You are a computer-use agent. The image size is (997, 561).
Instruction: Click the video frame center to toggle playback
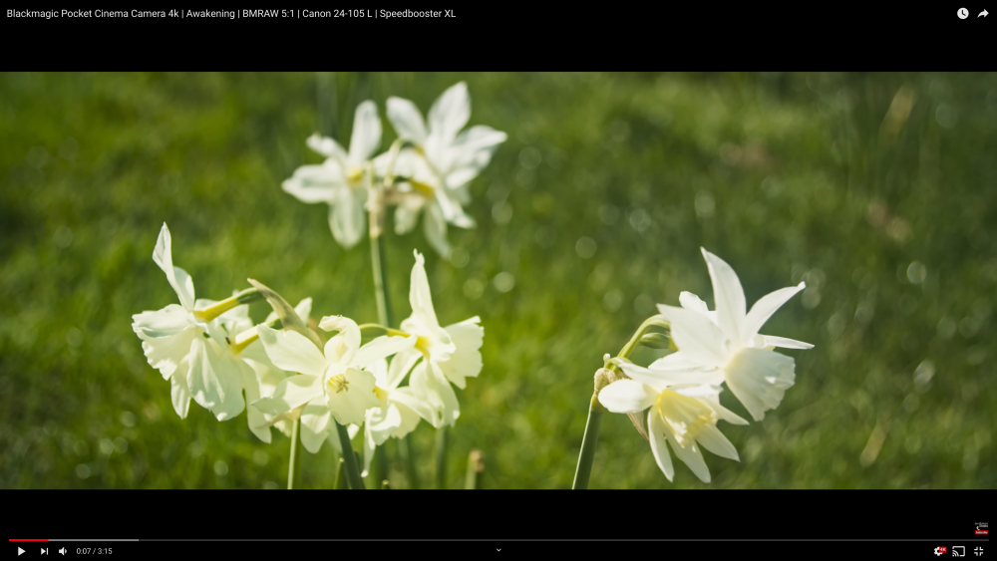[498, 280]
